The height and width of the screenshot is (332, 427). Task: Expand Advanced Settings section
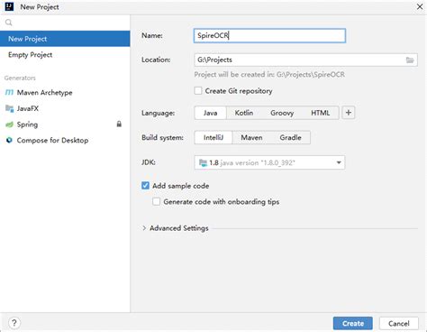point(144,228)
